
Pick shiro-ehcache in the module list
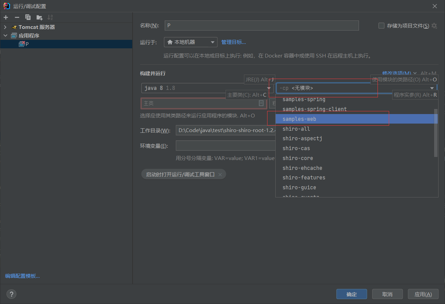355,168
